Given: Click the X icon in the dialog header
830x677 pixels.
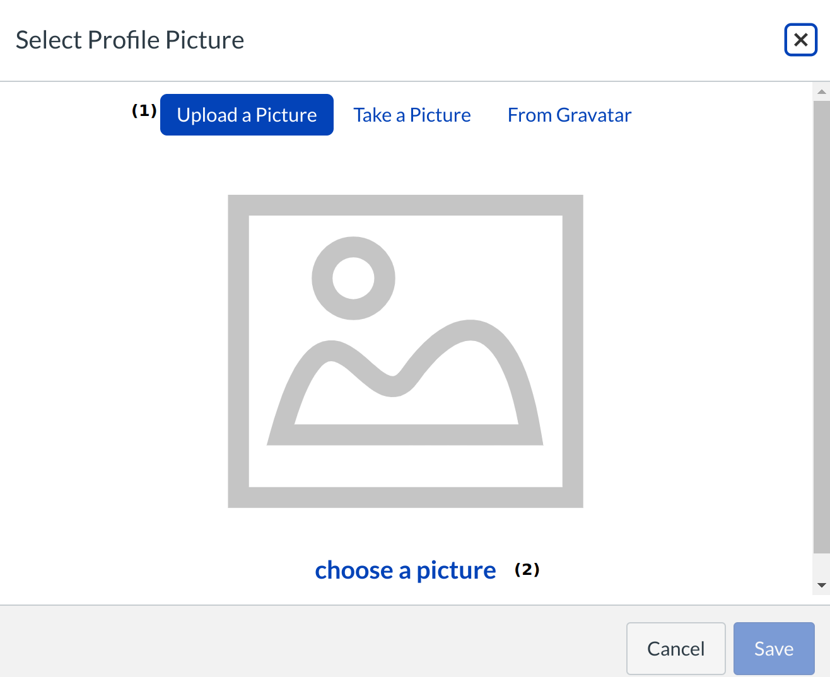Looking at the screenshot, I should coord(800,40).
